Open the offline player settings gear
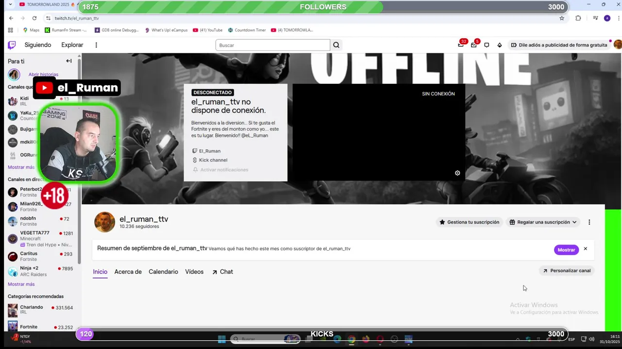The image size is (622, 349). click(457, 173)
